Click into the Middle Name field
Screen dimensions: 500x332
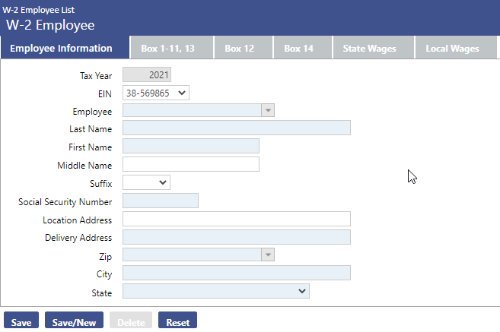pyautogui.click(x=190, y=165)
